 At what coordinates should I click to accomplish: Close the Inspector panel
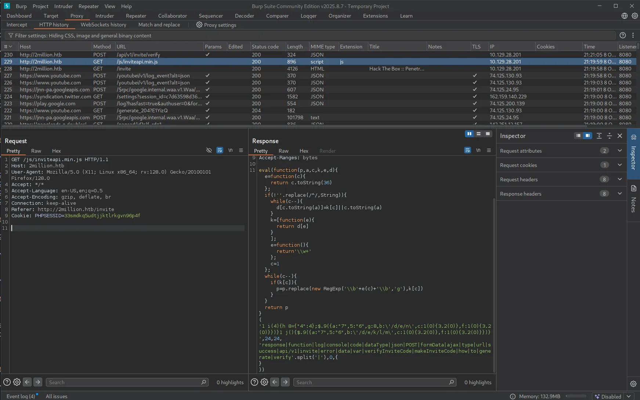click(x=620, y=136)
